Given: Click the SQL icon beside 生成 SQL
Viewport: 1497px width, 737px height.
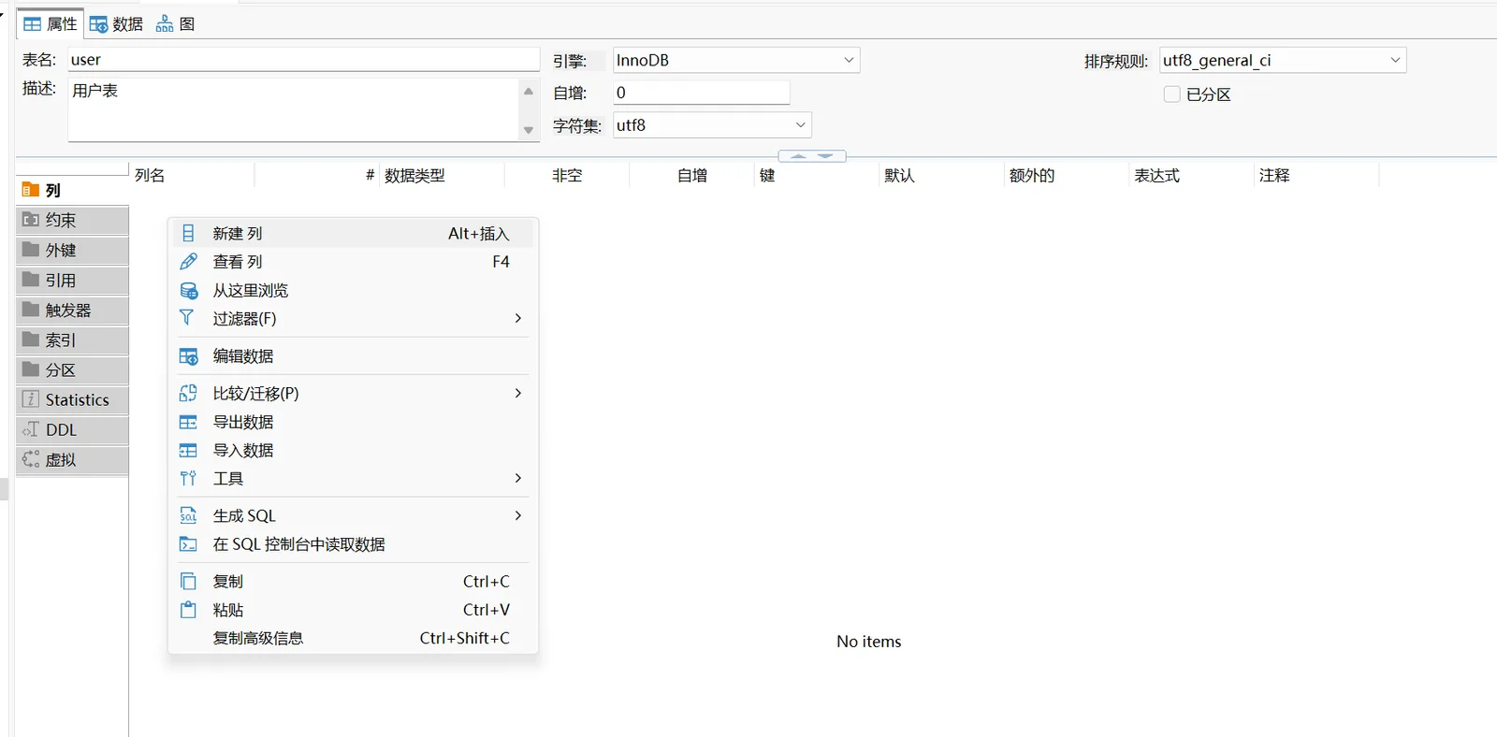Looking at the screenshot, I should coord(188,515).
